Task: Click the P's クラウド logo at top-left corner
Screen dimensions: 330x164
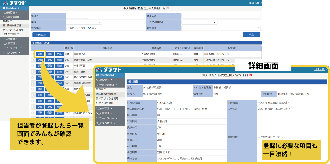Action: pos(14,3)
